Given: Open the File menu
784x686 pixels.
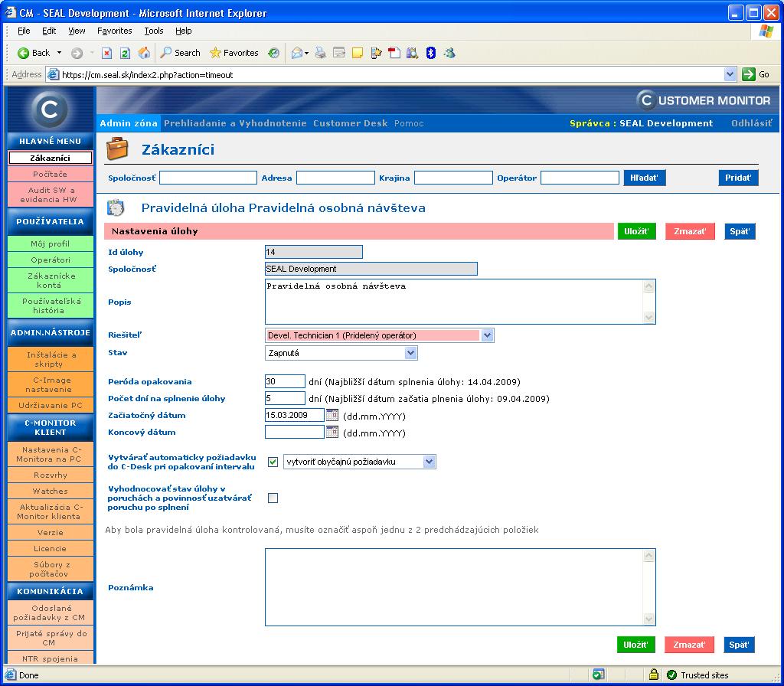Looking at the screenshot, I should [24, 31].
